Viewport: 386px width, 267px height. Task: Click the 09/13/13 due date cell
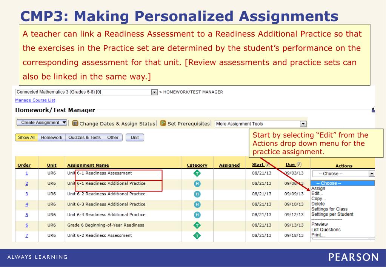(294, 225)
